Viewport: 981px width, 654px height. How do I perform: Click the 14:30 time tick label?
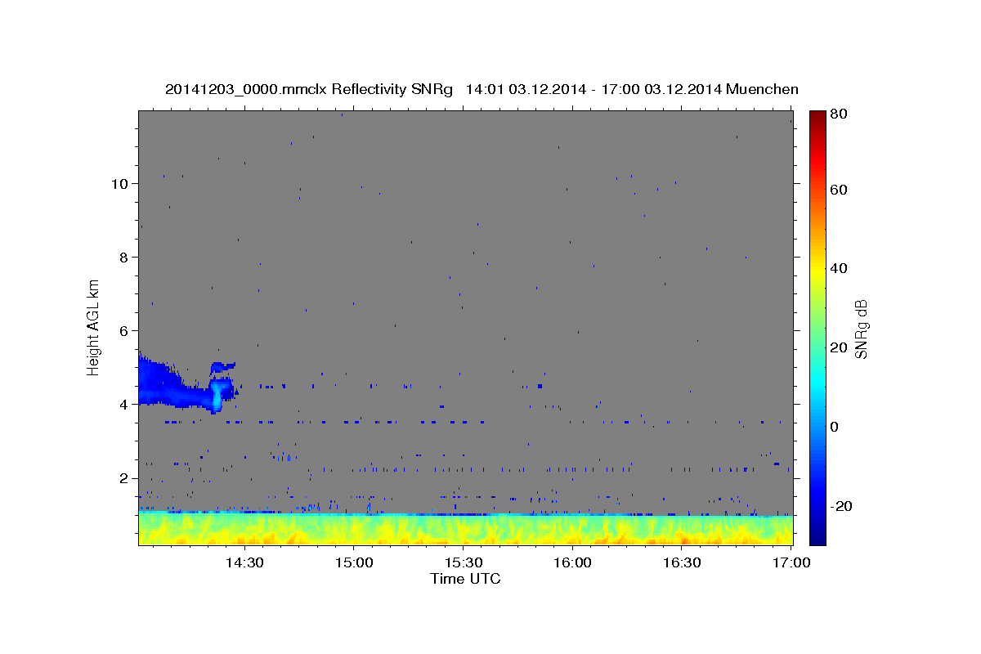[244, 562]
